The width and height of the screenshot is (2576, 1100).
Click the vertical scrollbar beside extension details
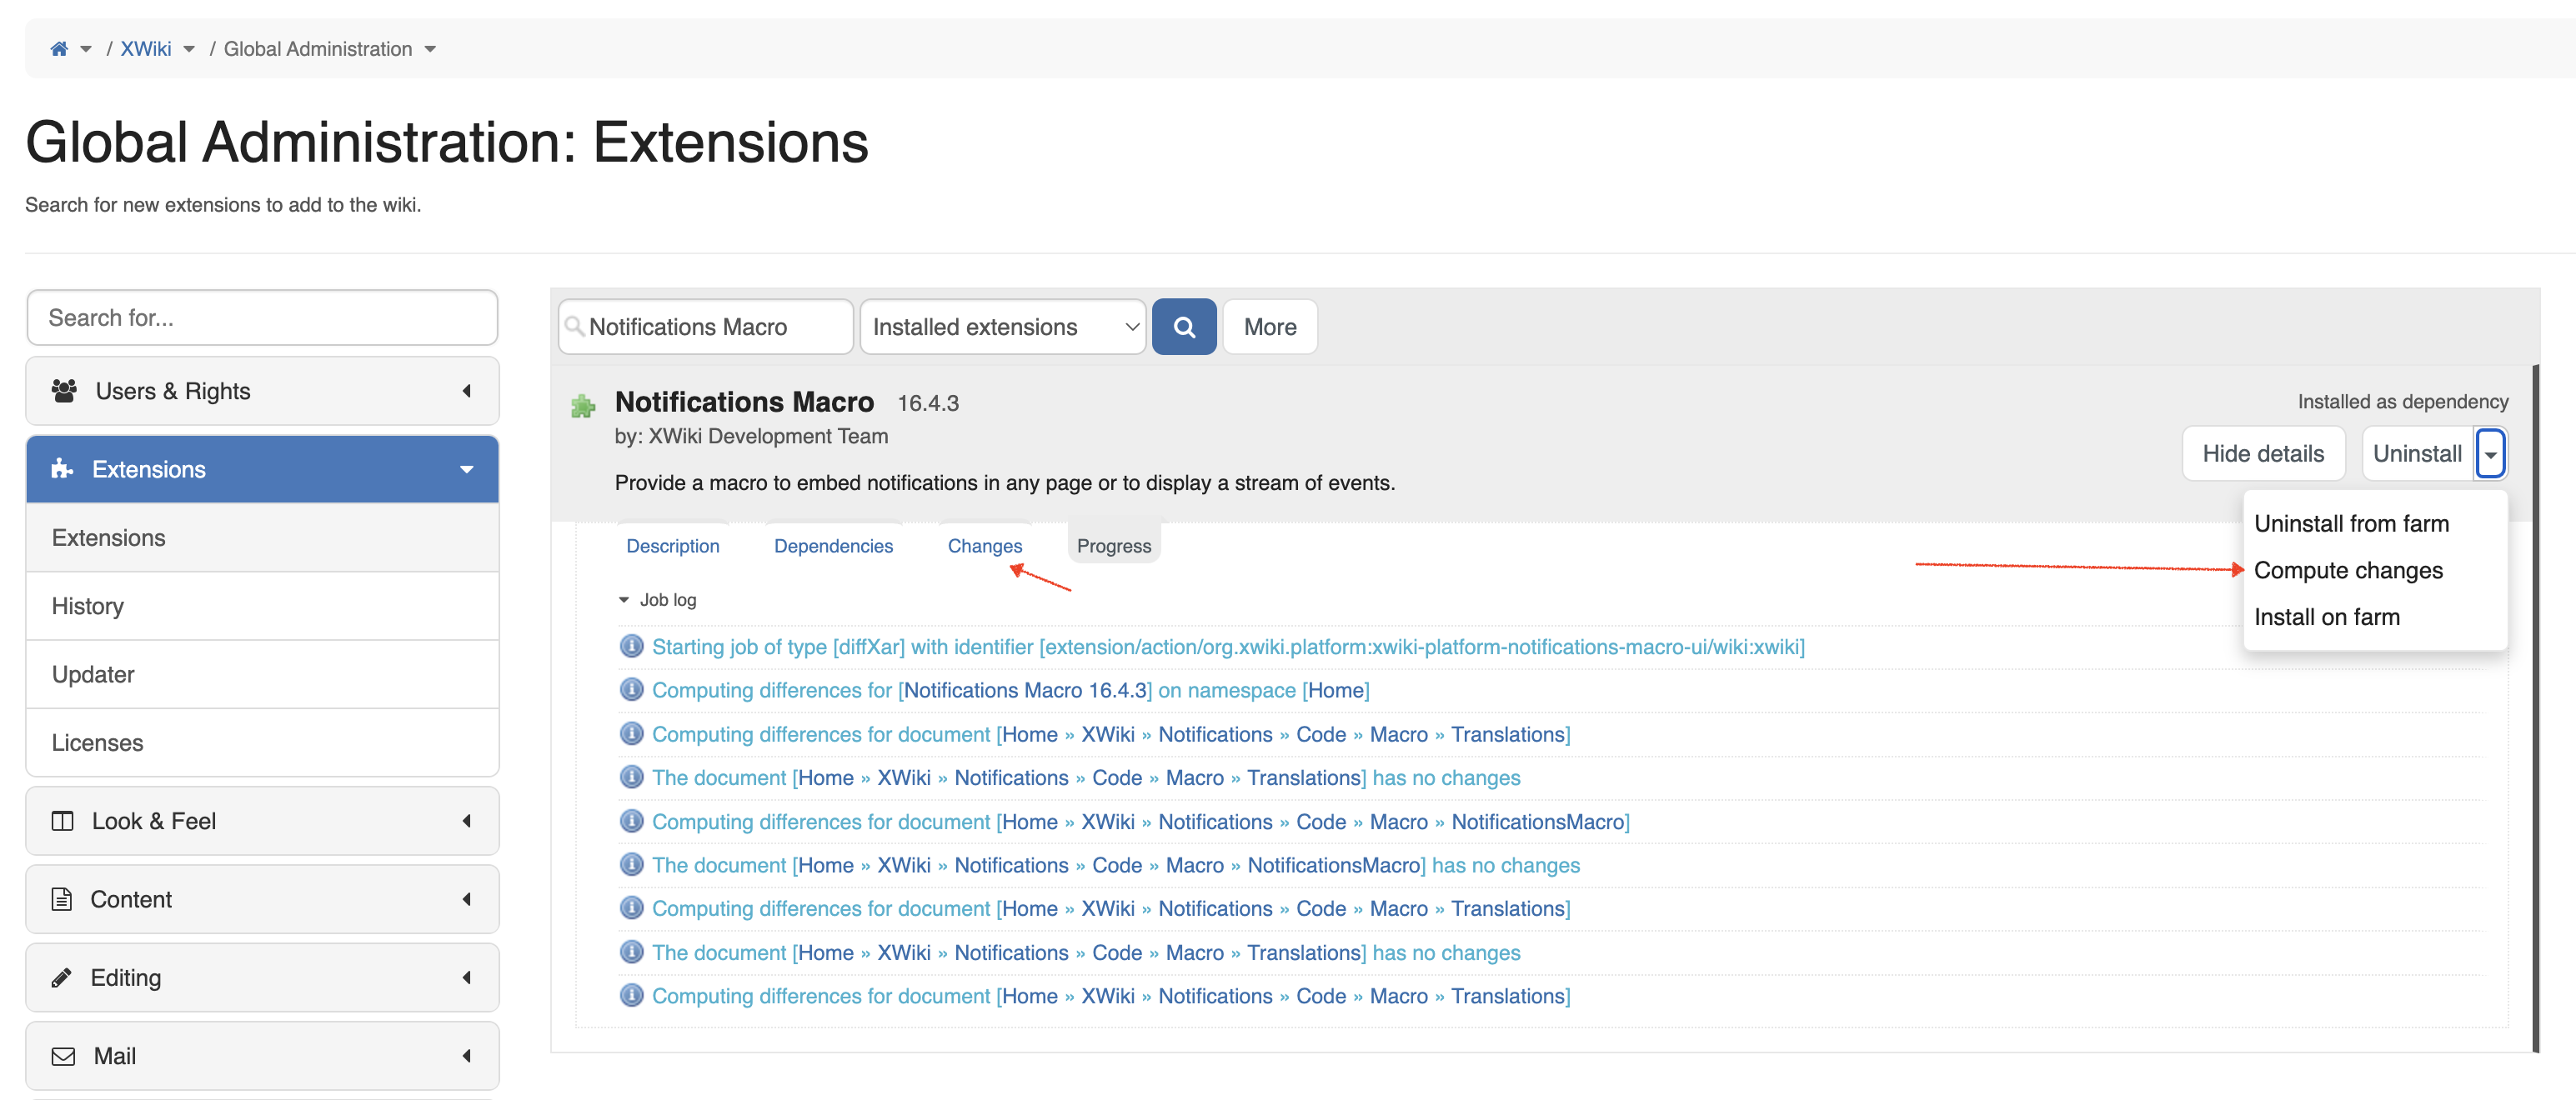pos(2535,708)
